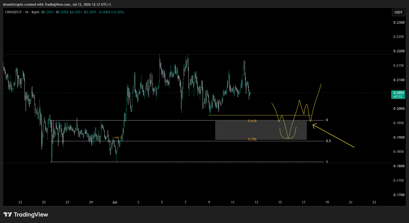Click the 0.2150 price axis label

(398, 65)
